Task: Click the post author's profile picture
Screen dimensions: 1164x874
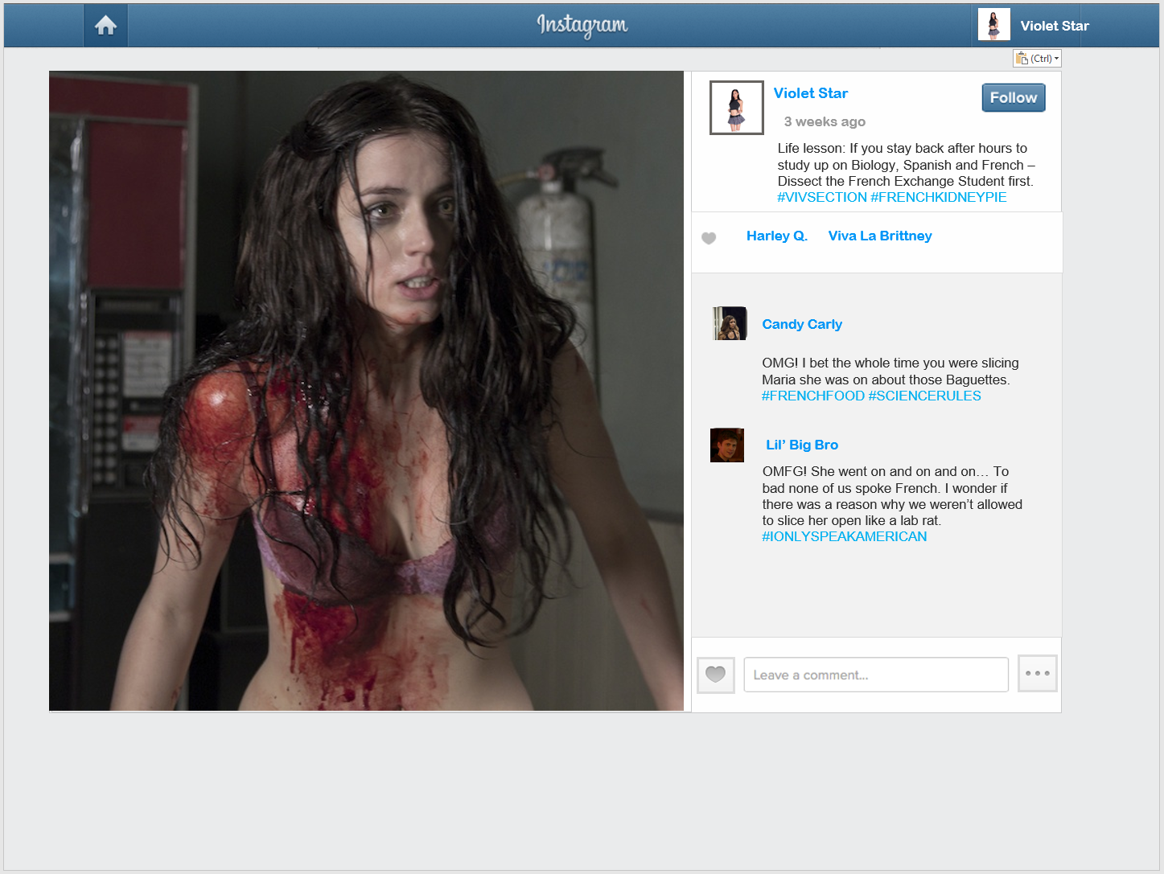Action: 736,108
